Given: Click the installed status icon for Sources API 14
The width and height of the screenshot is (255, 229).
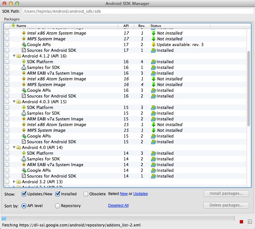Looking at the screenshot, I should coord(153,176).
